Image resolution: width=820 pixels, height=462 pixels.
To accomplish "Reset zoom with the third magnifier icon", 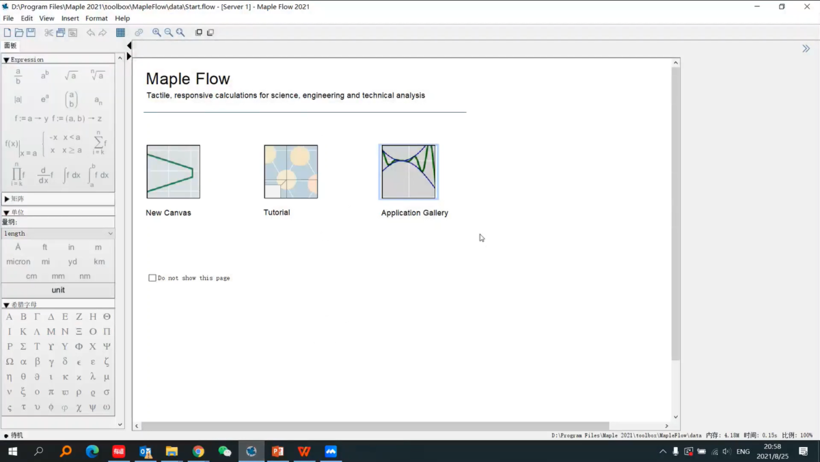I will tap(180, 32).
